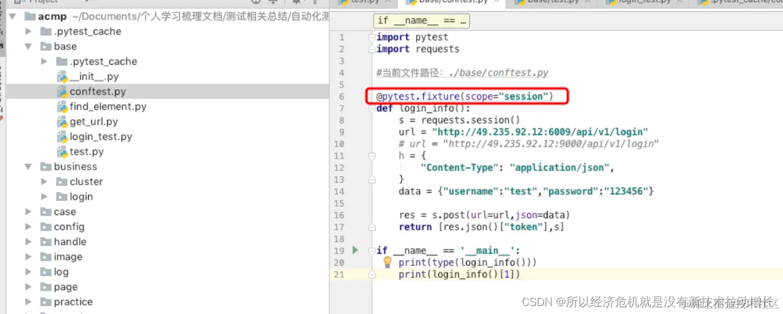Click the login_test.py file icon
783x314 pixels.
click(62, 137)
